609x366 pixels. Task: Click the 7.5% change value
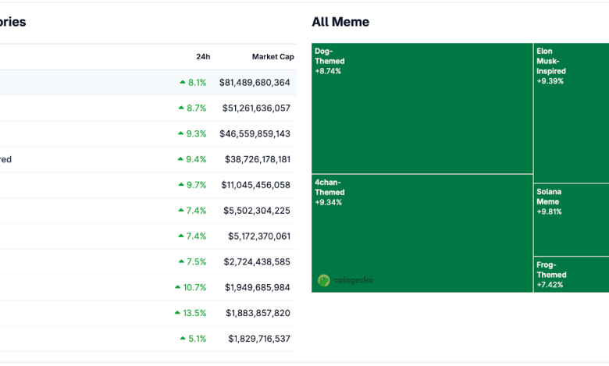[x=196, y=262]
